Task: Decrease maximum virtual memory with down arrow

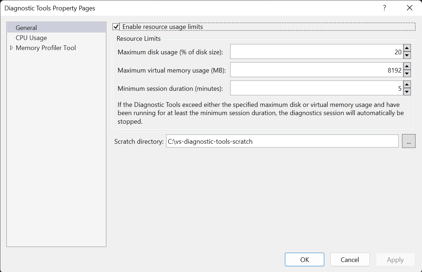Action: tap(407, 74)
